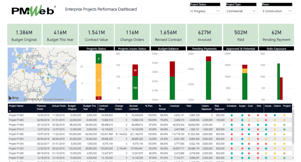The height and width of the screenshot is (162, 301).
Task: Click Scope status dot for Project P1390
Action: [x=242, y=134]
